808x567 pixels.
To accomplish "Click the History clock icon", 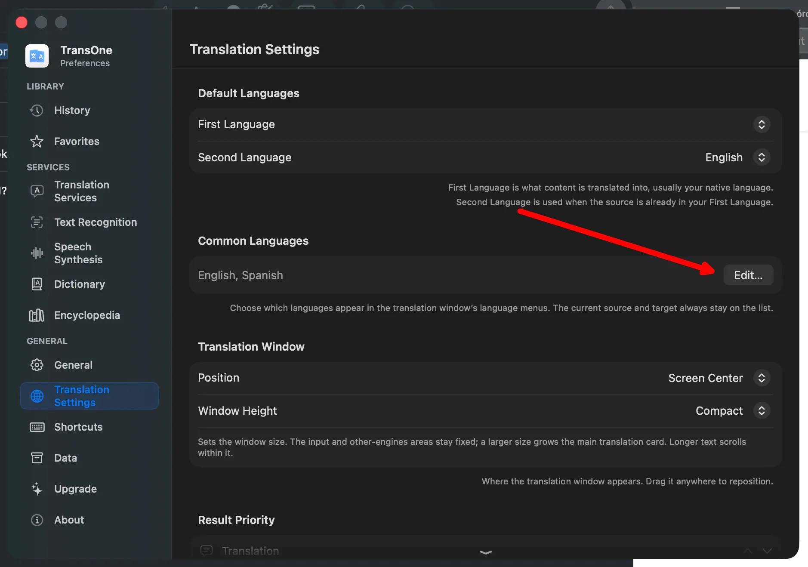I will click(x=37, y=111).
